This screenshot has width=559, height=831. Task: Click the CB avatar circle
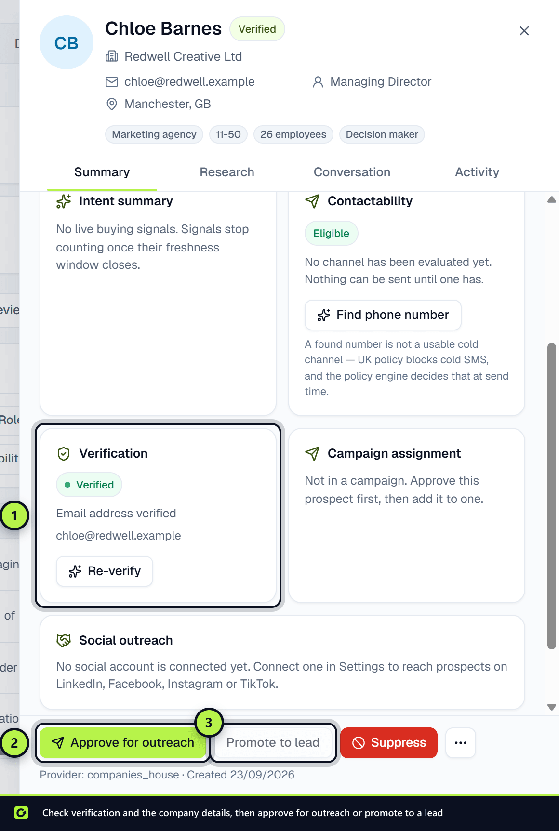pyautogui.click(x=67, y=43)
